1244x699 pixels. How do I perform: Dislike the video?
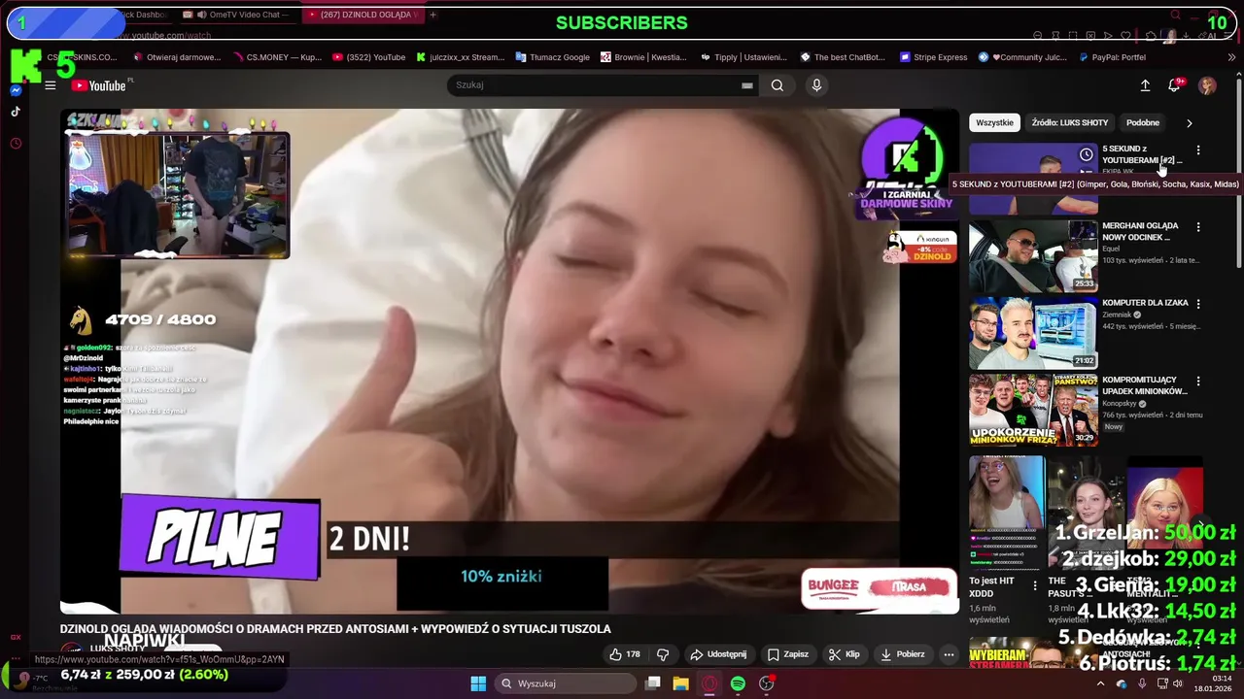point(663,654)
